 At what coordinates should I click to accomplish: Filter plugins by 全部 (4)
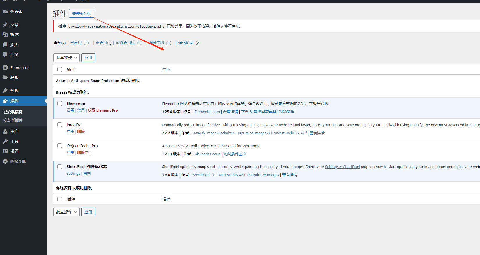(60, 43)
